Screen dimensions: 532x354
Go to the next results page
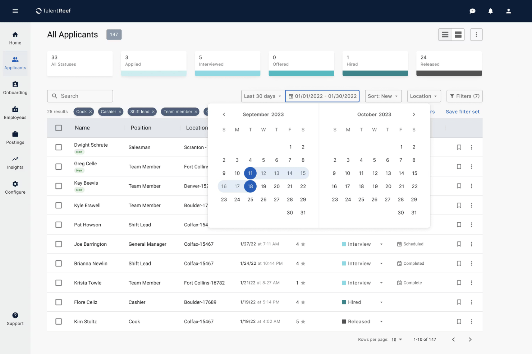point(470,340)
